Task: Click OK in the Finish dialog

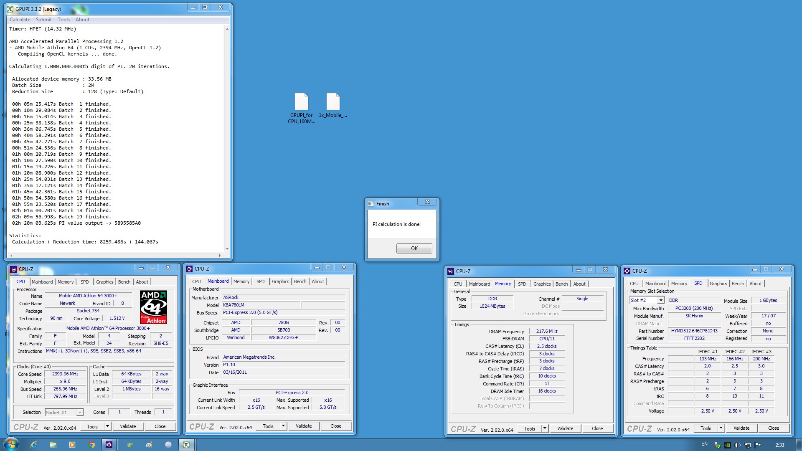Action: (x=414, y=248)
